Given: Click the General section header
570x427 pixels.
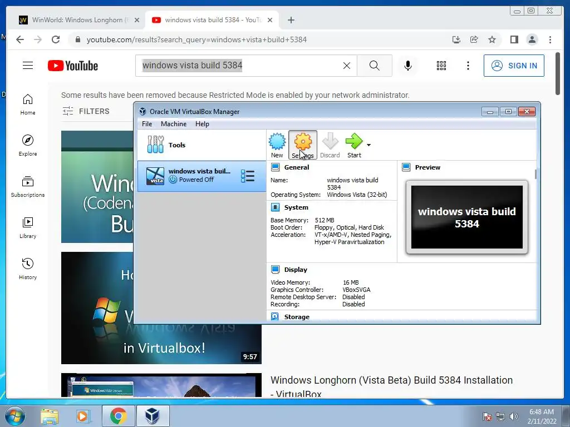Looking at the screenshot, I should (x=297, y=167).
